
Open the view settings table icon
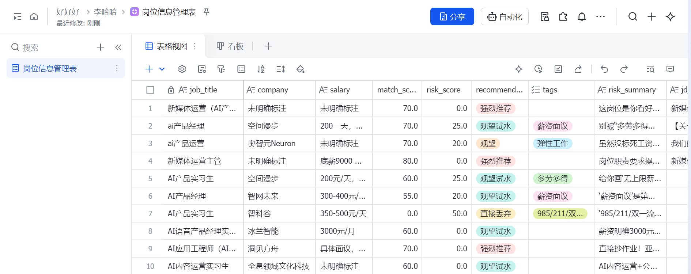202,69
